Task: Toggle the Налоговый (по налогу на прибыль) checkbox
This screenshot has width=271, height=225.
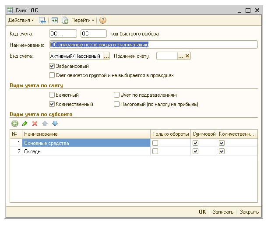Action: [116, 104]
